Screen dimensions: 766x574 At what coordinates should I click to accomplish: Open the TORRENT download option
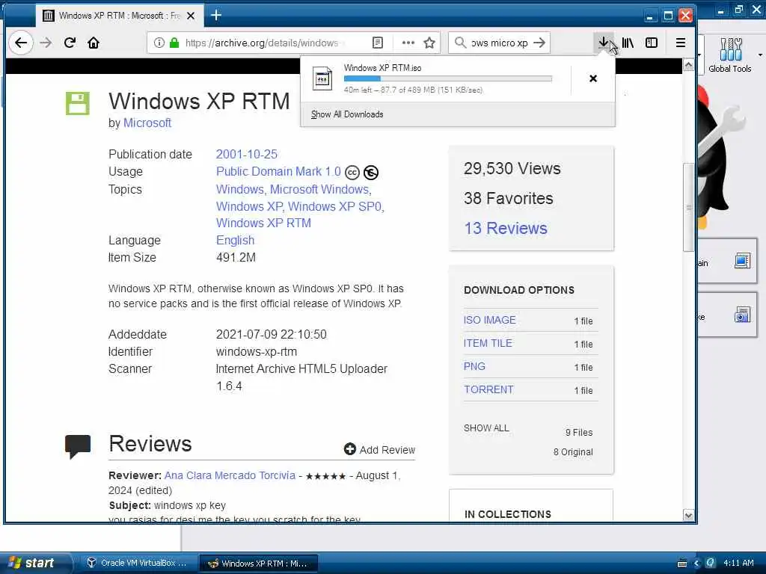(x=488, y=390)
